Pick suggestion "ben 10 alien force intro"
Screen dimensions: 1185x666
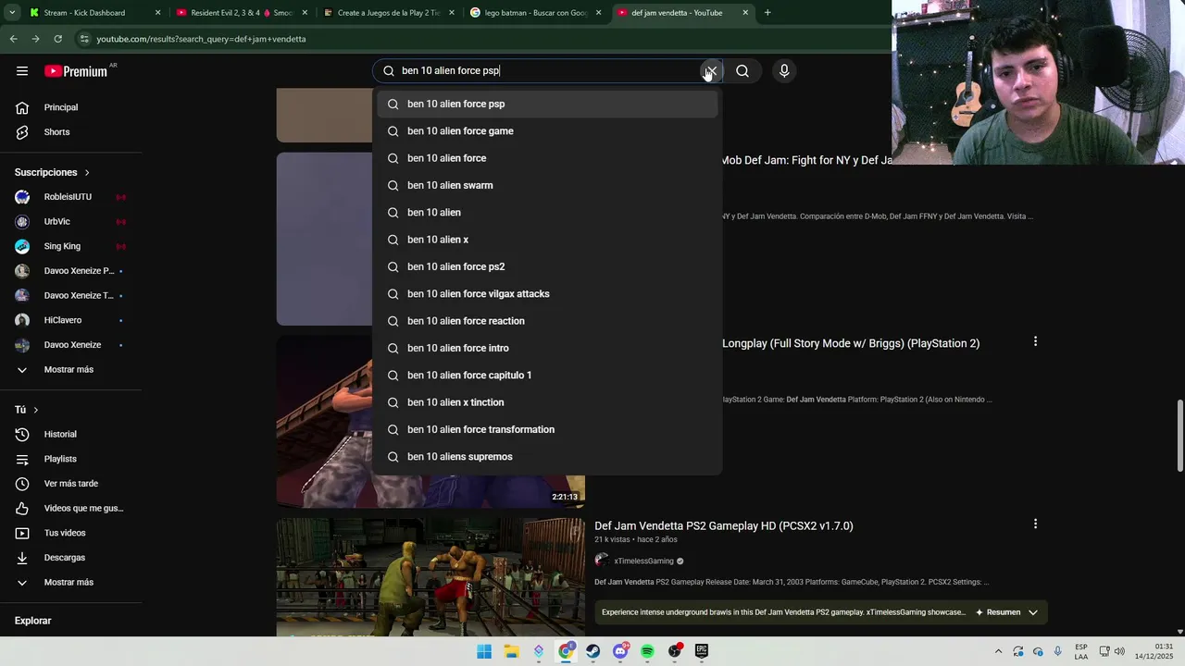point(547,348)
